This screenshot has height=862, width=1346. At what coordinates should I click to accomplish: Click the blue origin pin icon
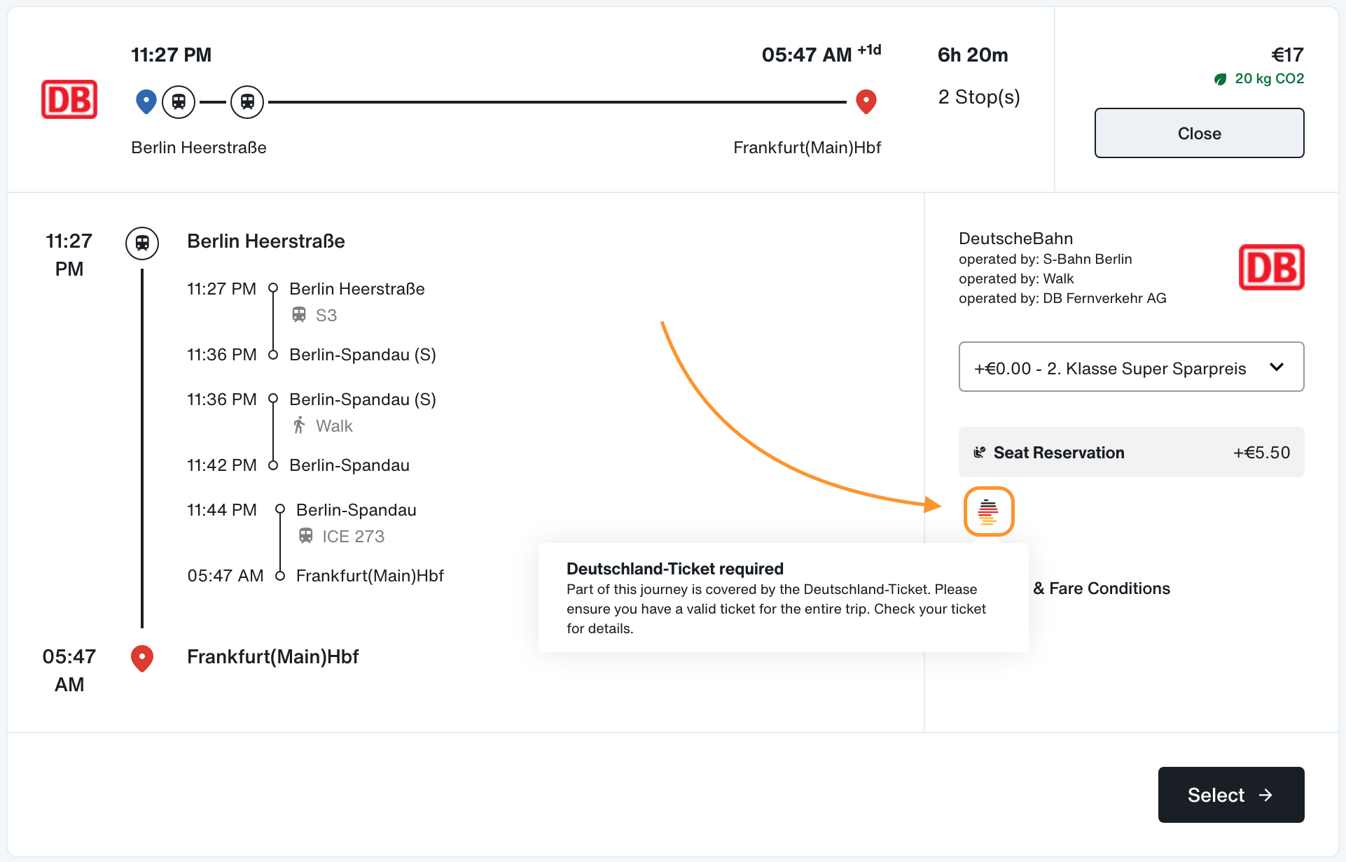pos(146,101)
